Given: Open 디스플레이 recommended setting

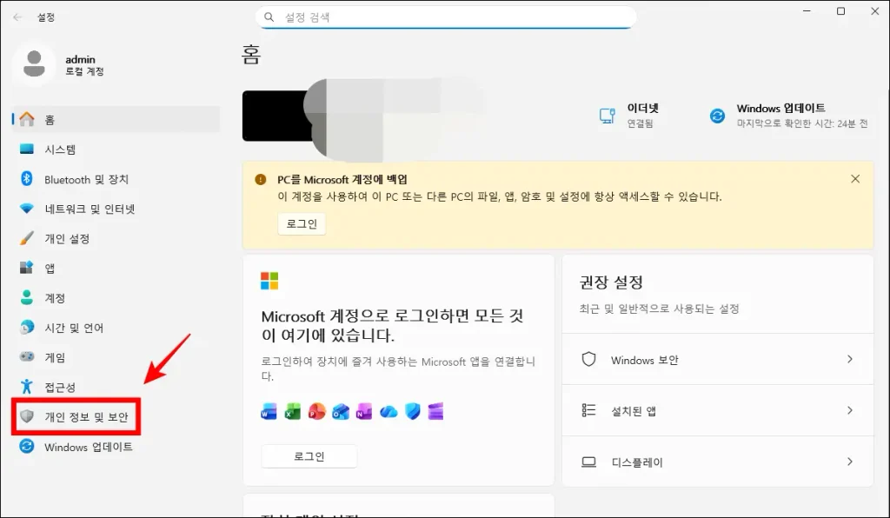Looking at the screenshot, I should tap(717, 462).
